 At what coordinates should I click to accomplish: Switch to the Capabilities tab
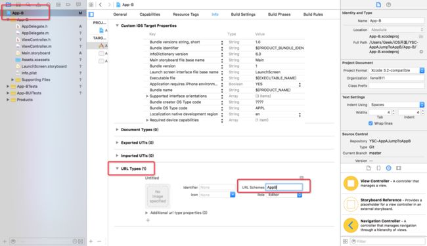pos(150,14)
